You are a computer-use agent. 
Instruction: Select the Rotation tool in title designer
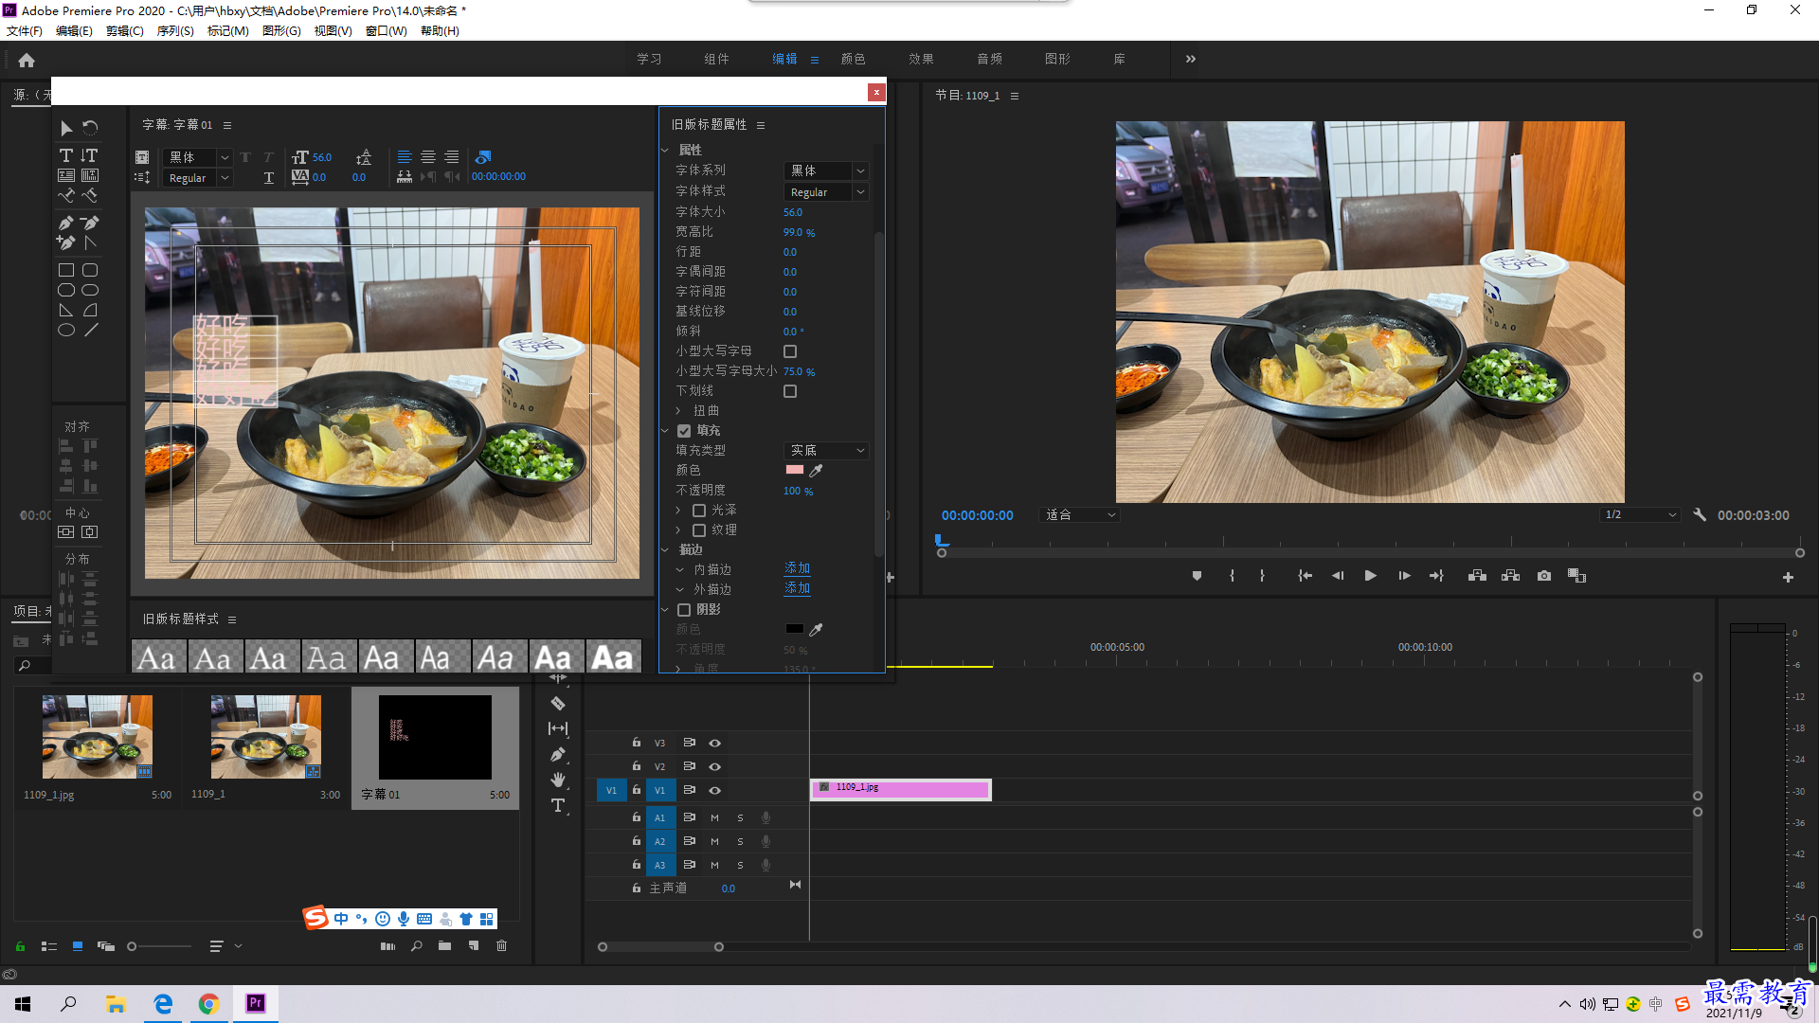coord(90,128)
